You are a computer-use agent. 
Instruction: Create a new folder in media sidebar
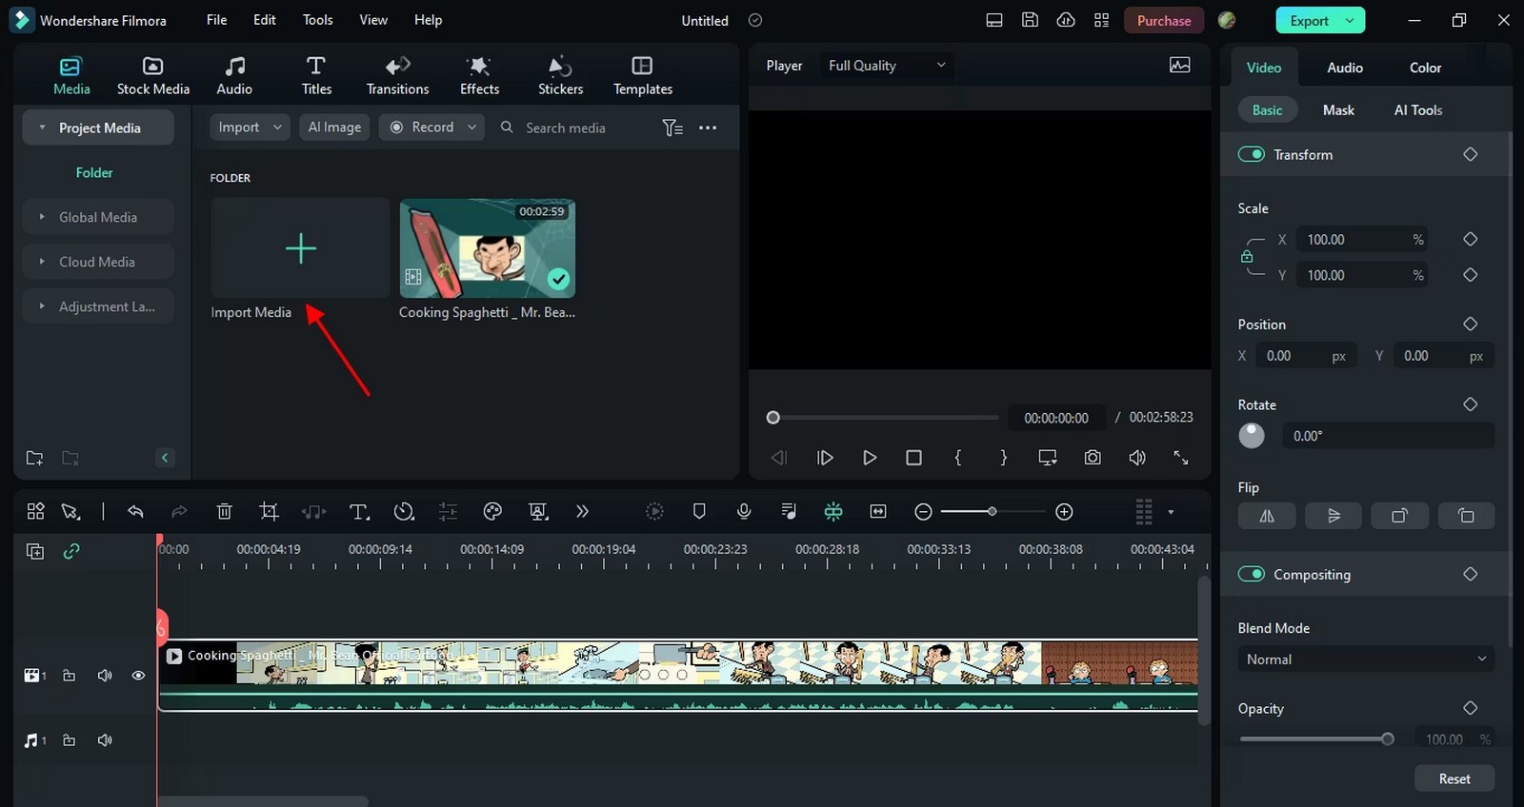click(34, 458)
